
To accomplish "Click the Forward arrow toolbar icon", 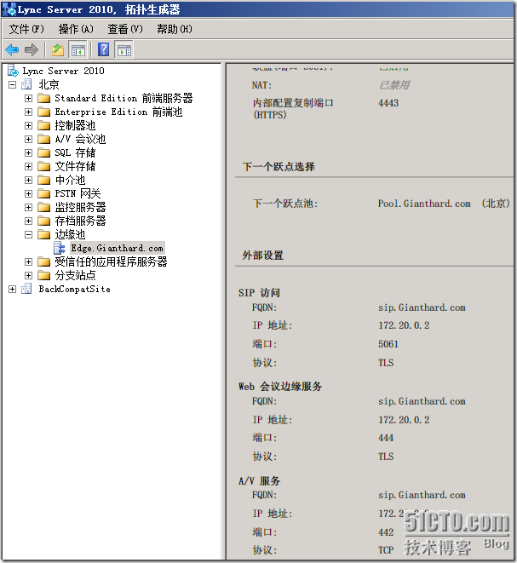I will click(x=32, y=49).
